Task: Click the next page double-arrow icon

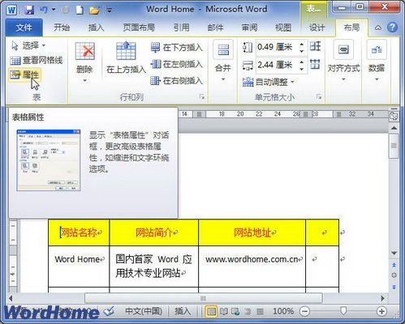Action: click(394, 287)
